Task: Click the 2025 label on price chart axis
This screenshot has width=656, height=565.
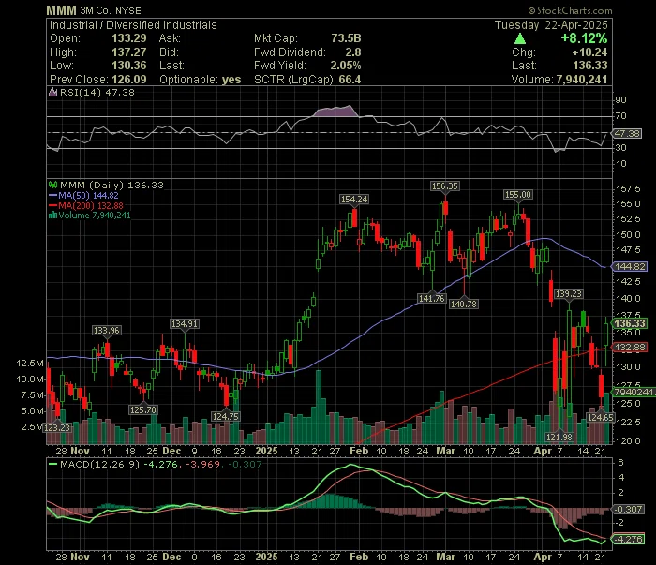Action: point(266,452)
